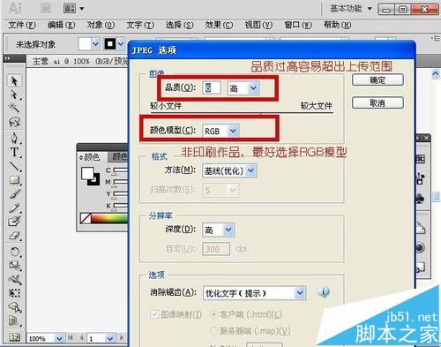
Task: Open the 基本功能 workspace switcher
Action: [x=350, y=9]
